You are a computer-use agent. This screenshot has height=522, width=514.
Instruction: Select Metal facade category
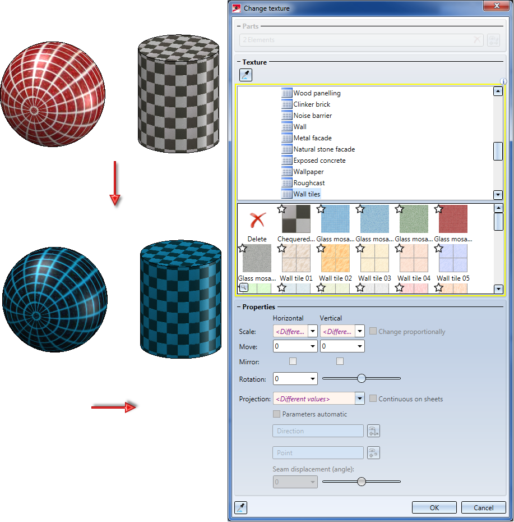(312, 138)
